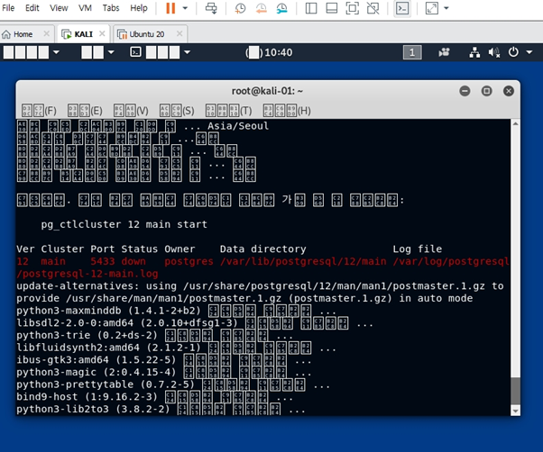
Task: Open the Help menu
Action: [139, 8]
